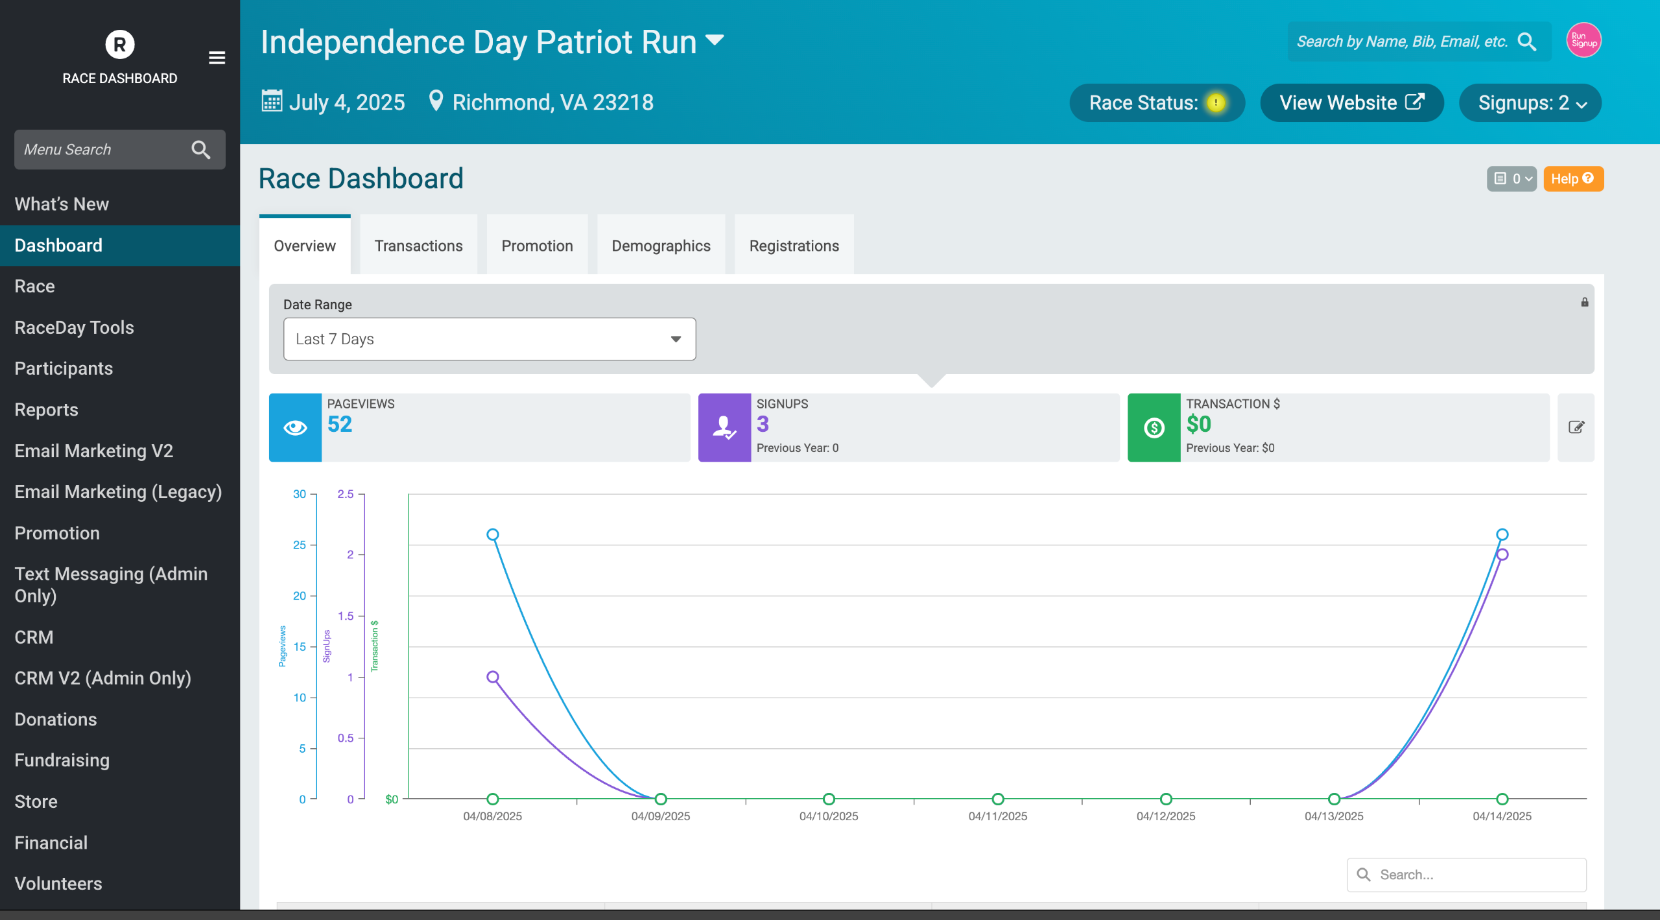Open the pink RunSignup profile avatar
This screenshot has width=1660, height=920.
(x=1583, y=40)
